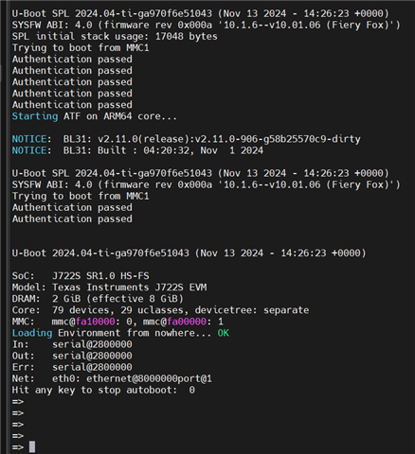Viewport: 415px width, 454px height.
Task: Click the first cyan NOTICE label
Action: pos(31,139)
